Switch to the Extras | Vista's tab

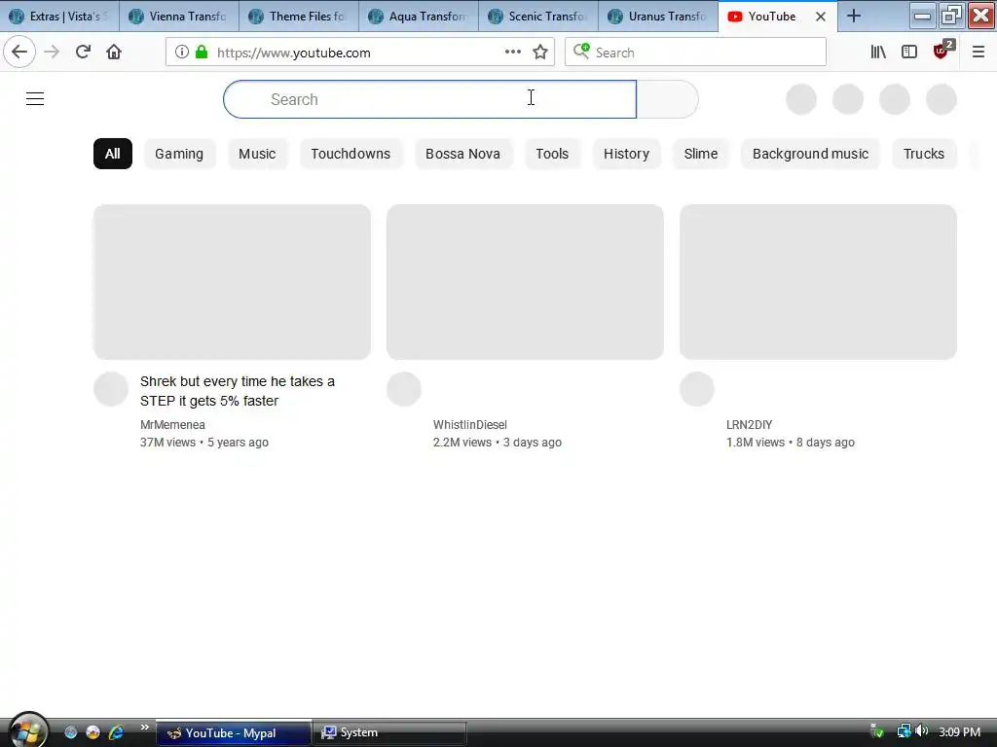59,17
